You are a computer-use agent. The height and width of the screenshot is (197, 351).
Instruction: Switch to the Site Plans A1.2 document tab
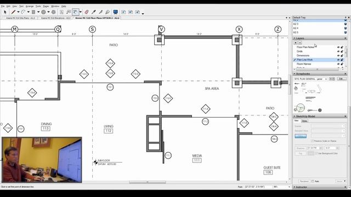click(x=20, y=18)
